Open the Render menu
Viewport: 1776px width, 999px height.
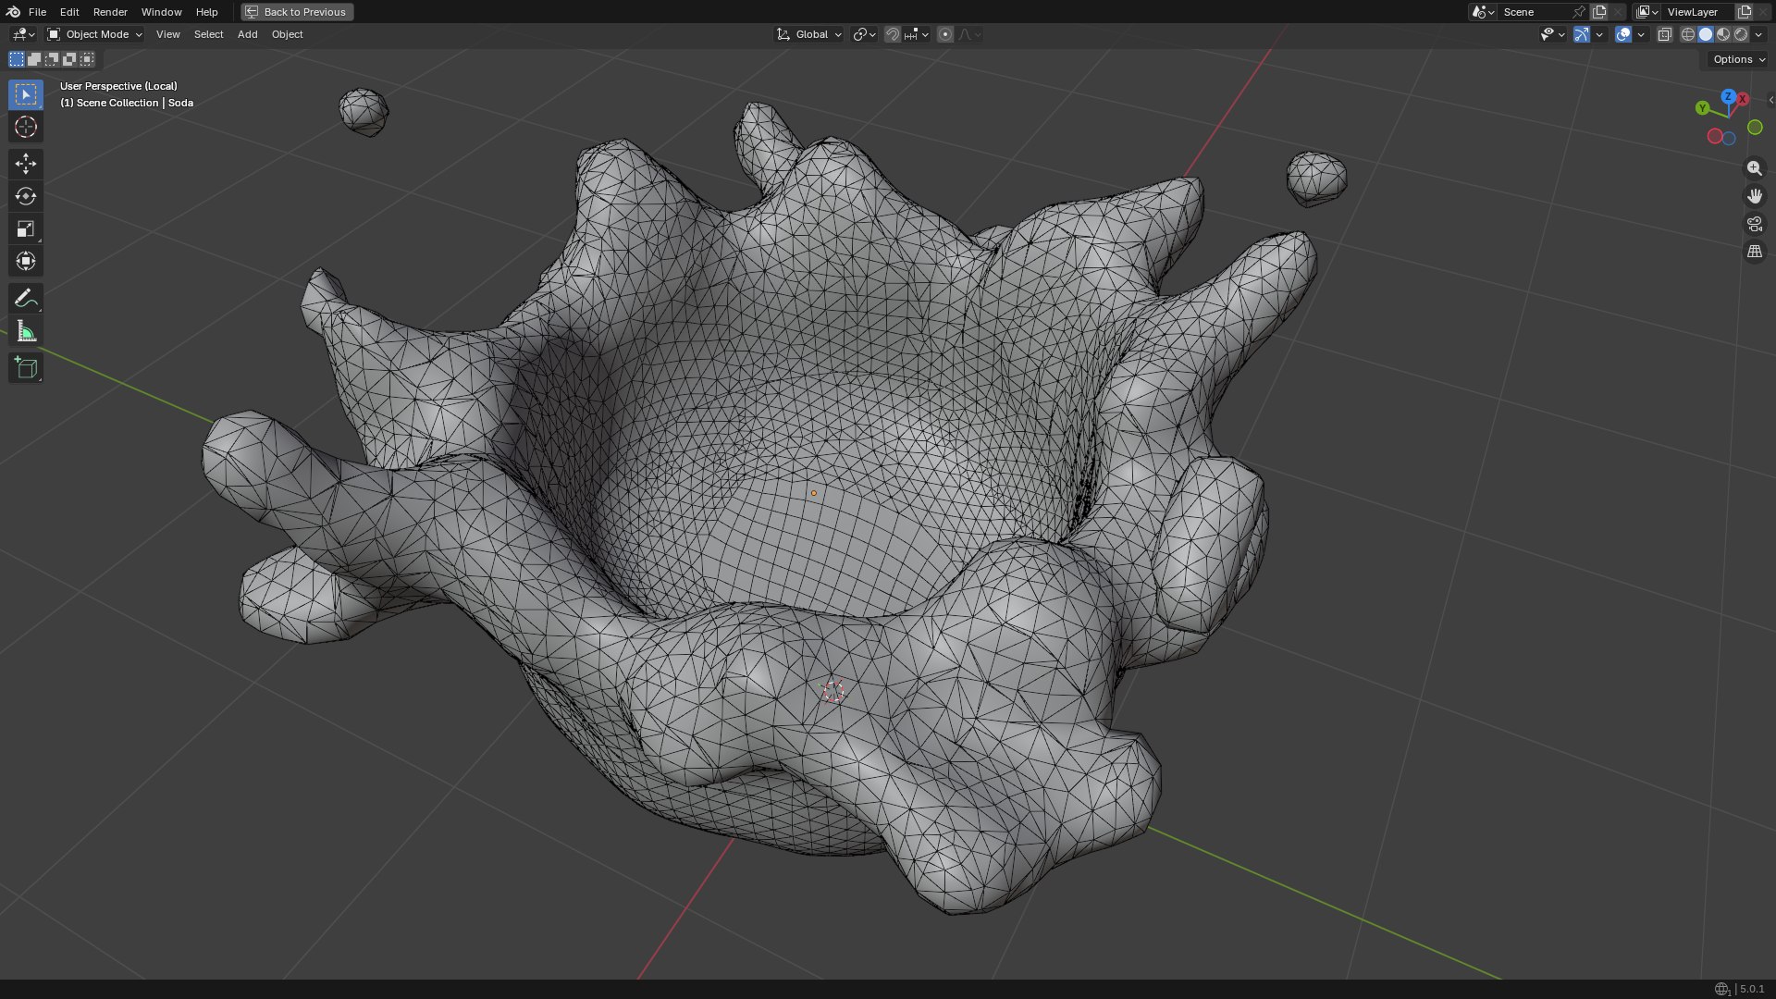click(110, 12)
